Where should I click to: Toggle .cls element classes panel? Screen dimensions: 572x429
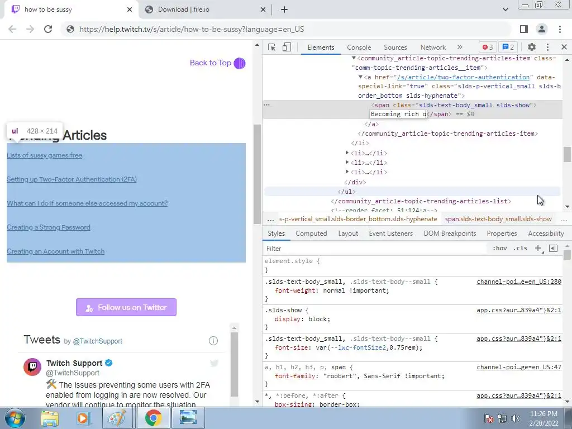click(520, 249)
